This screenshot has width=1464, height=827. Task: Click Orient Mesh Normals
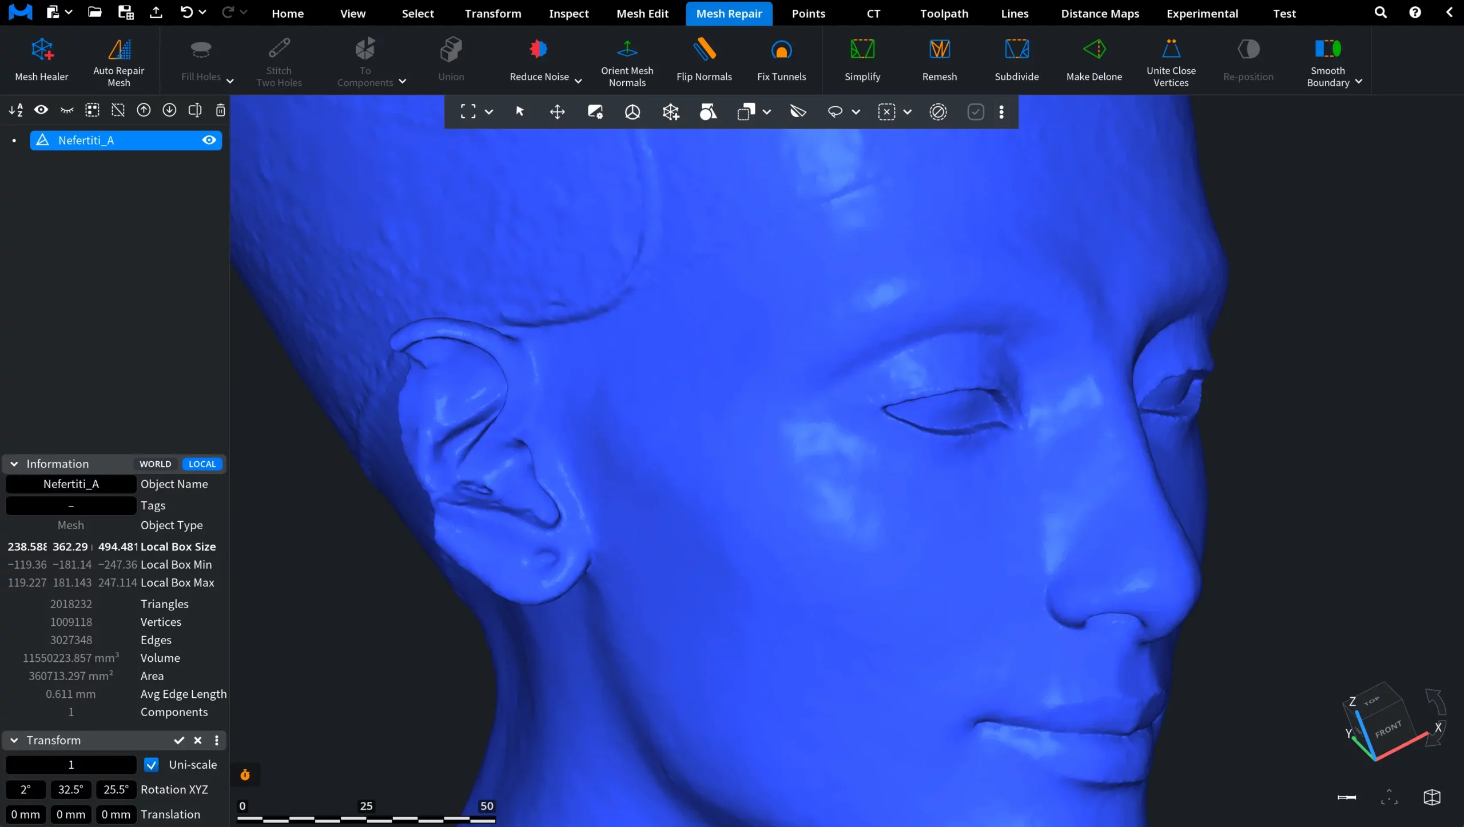coord(627,62)
